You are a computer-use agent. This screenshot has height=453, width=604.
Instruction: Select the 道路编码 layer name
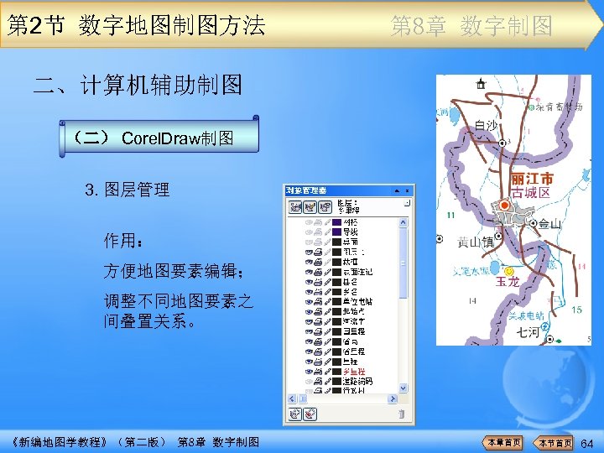[357, 382]
